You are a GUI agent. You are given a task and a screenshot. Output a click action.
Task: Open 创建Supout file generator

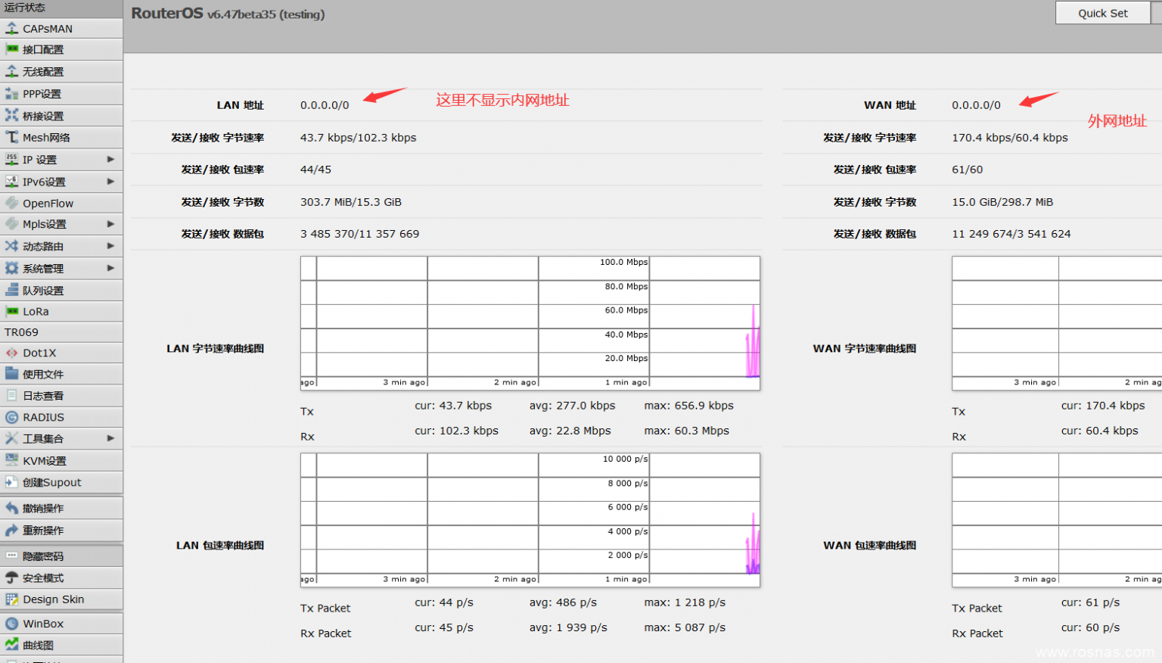(x=51, y=482)
